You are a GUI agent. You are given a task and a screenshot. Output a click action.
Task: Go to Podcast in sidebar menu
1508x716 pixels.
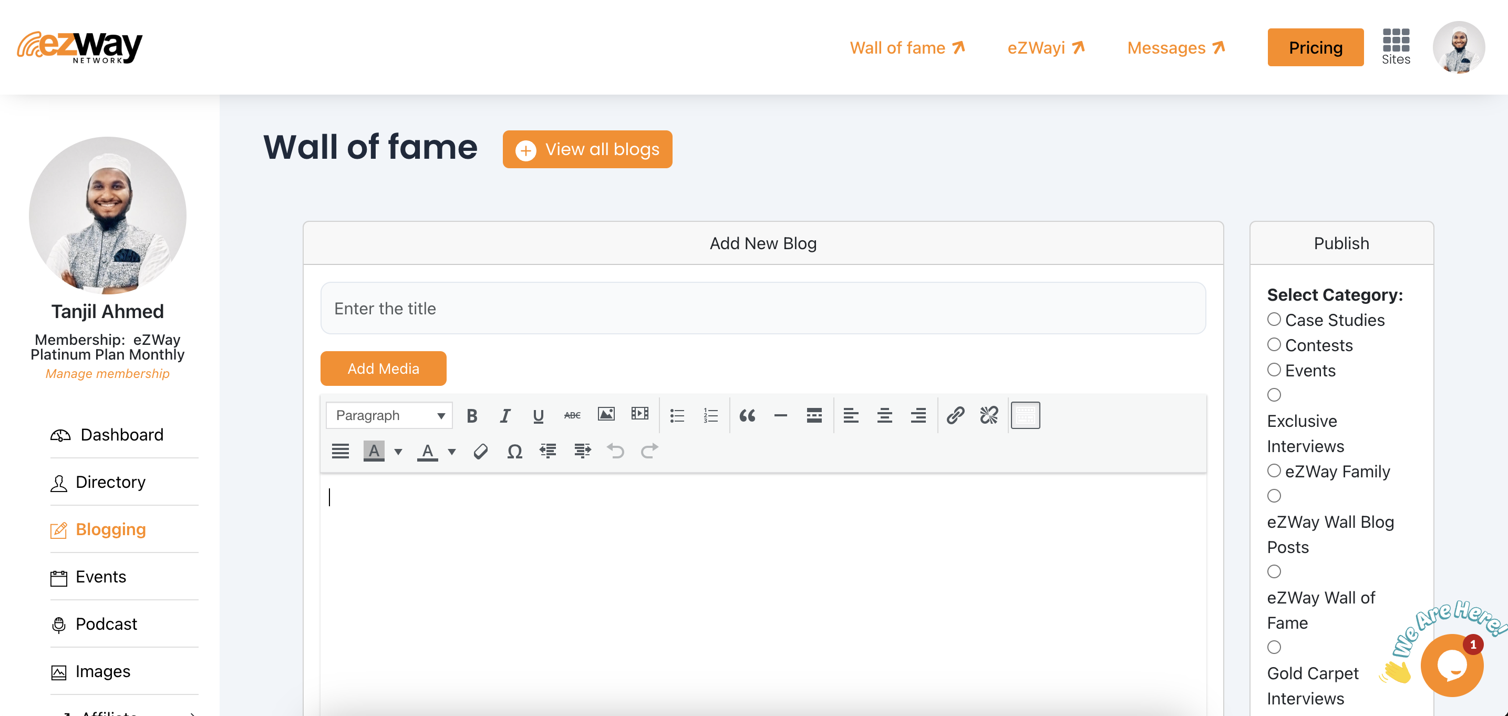(x=106, y=624)
